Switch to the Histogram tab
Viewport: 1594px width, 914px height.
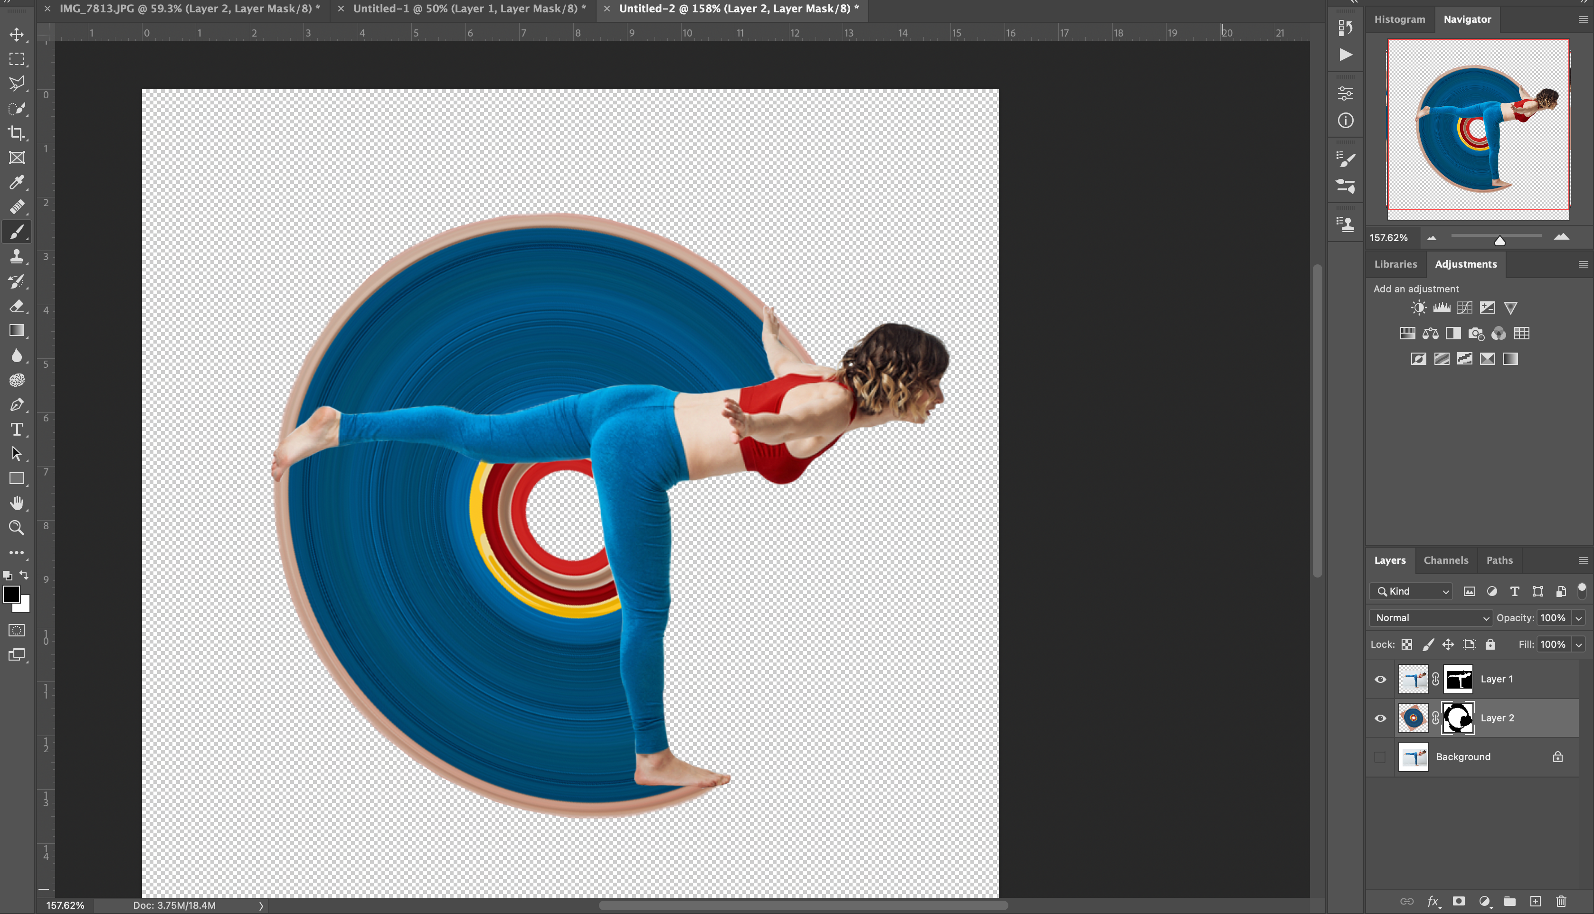tap(1399, 19)
